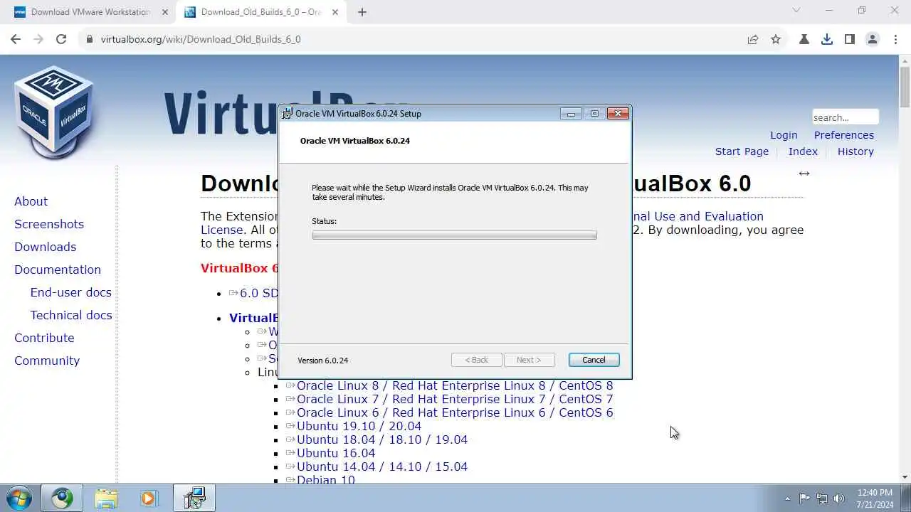
Task: Click the browser Forward arrow icon
Action: click(x=38, y=39)
